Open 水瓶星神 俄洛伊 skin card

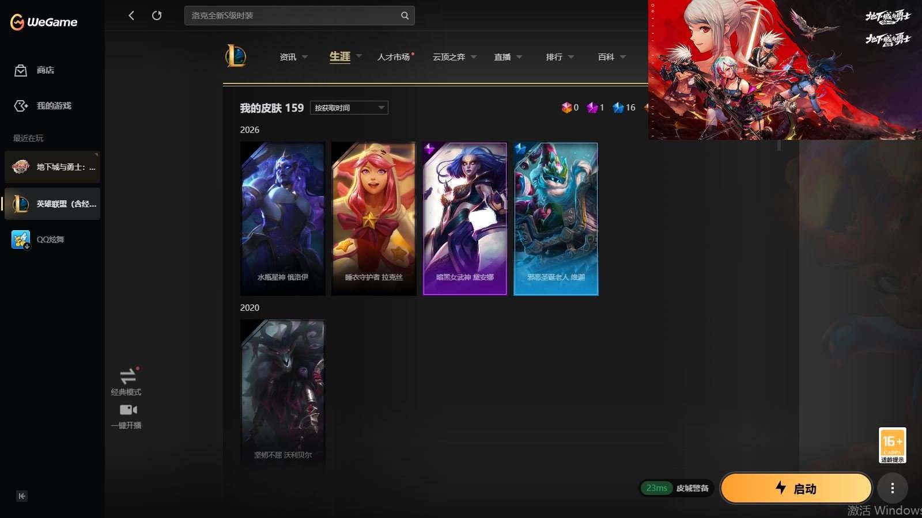coord(282,219)
